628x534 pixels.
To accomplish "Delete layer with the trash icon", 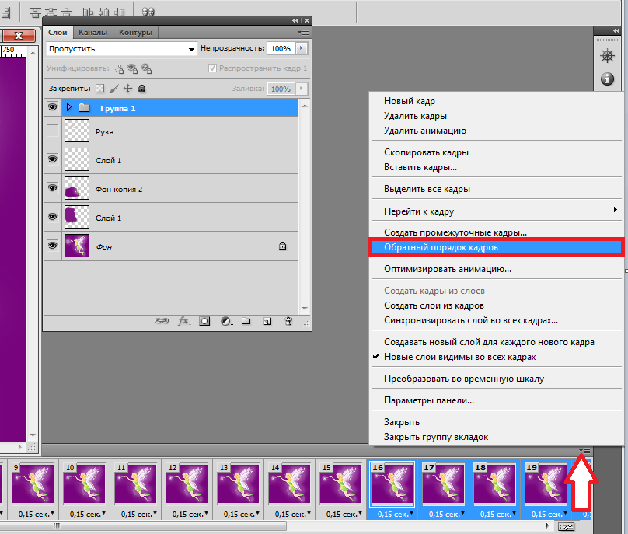I will point(288,321).
